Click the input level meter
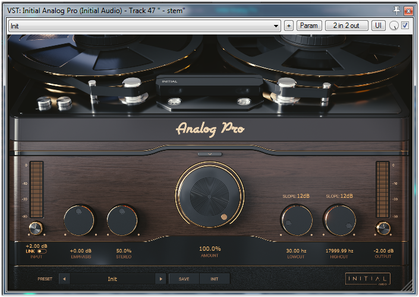The height and width of the screenshot is (297, 419). (36, 189)
